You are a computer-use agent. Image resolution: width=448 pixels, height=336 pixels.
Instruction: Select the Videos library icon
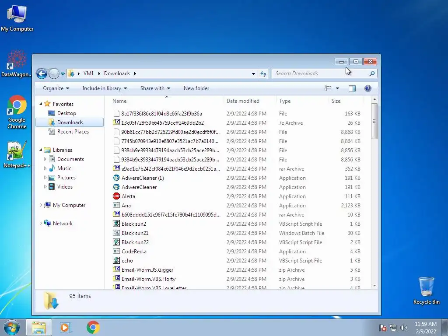pos(52,186)
